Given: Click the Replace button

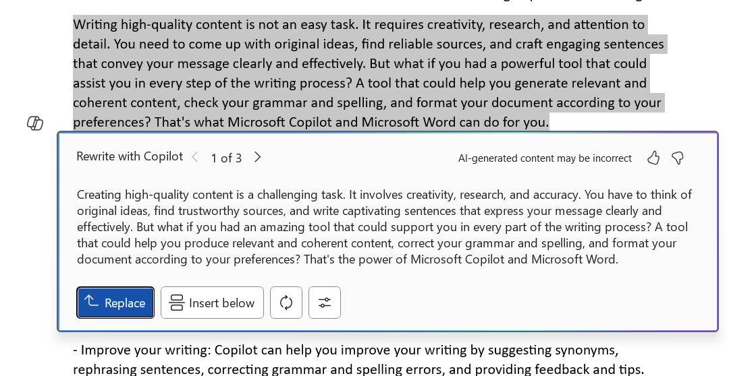Looking at the screenshot, I should coord(115,303).
